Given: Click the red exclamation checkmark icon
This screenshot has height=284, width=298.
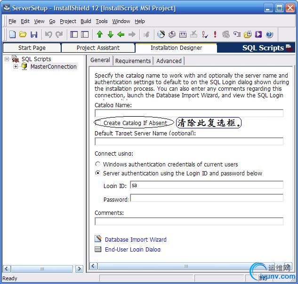Looking at the screenshot, I should point(205,34).
